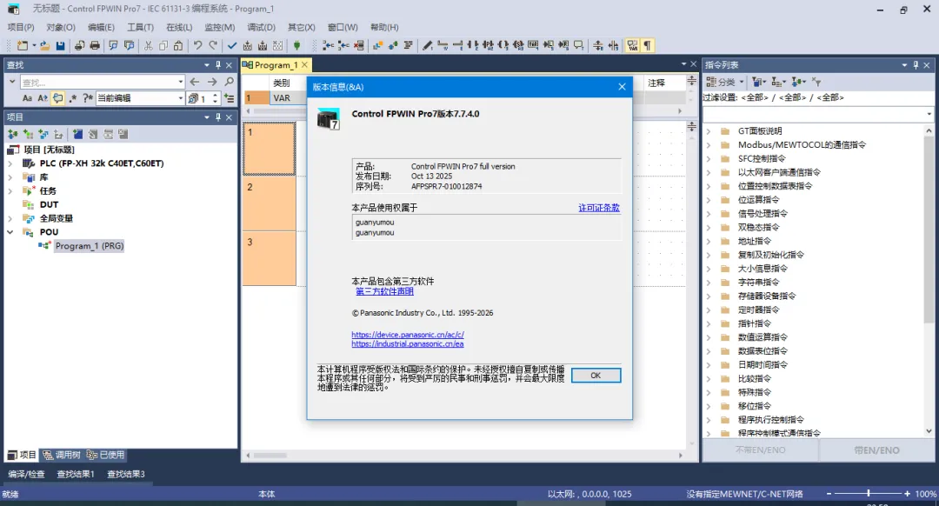Expand the 定时器指令 instruction folder
The width and height of the screenshot is (939, 506).
coord(709,310)
